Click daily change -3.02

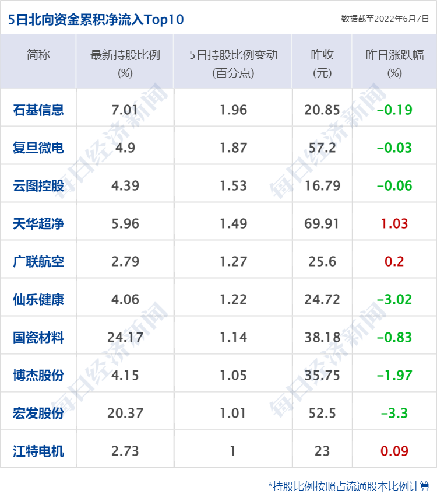coord(394,299)
